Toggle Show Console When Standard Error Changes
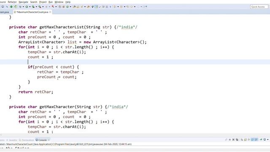This screenshot has width=270, height=152. (x=256, y=140)
